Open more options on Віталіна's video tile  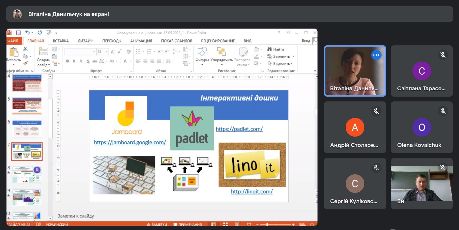(376, 55)
